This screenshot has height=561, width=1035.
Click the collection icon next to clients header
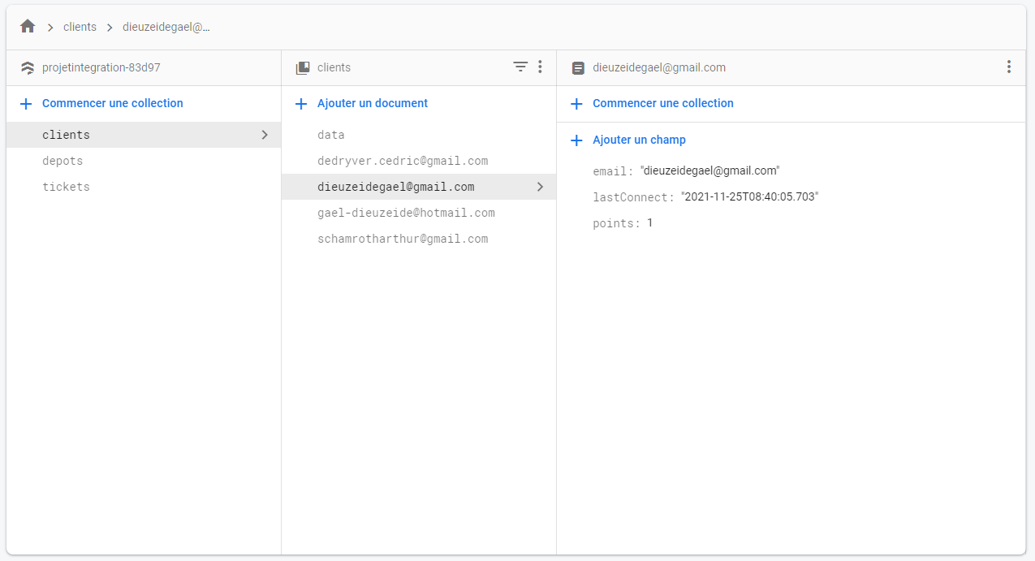pyautogui.click(x=303, y=68)
